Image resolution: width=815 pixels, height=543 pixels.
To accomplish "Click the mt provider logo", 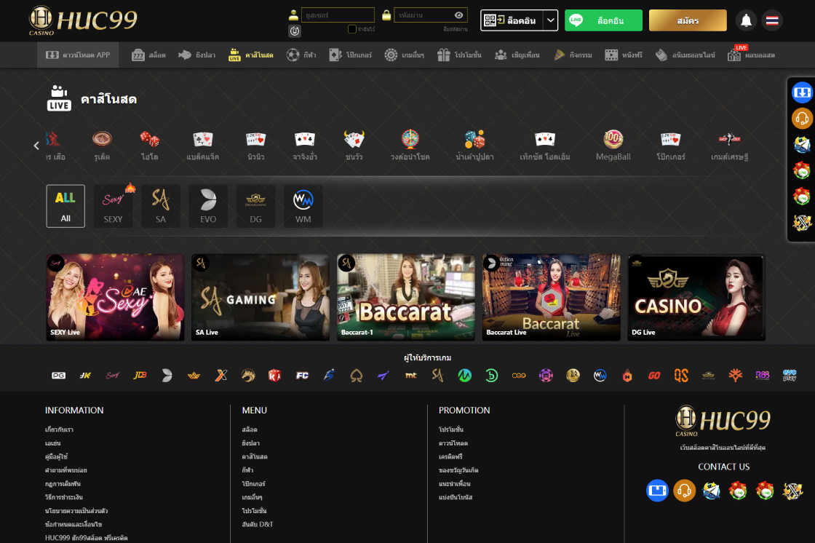I will click(410, 376).
